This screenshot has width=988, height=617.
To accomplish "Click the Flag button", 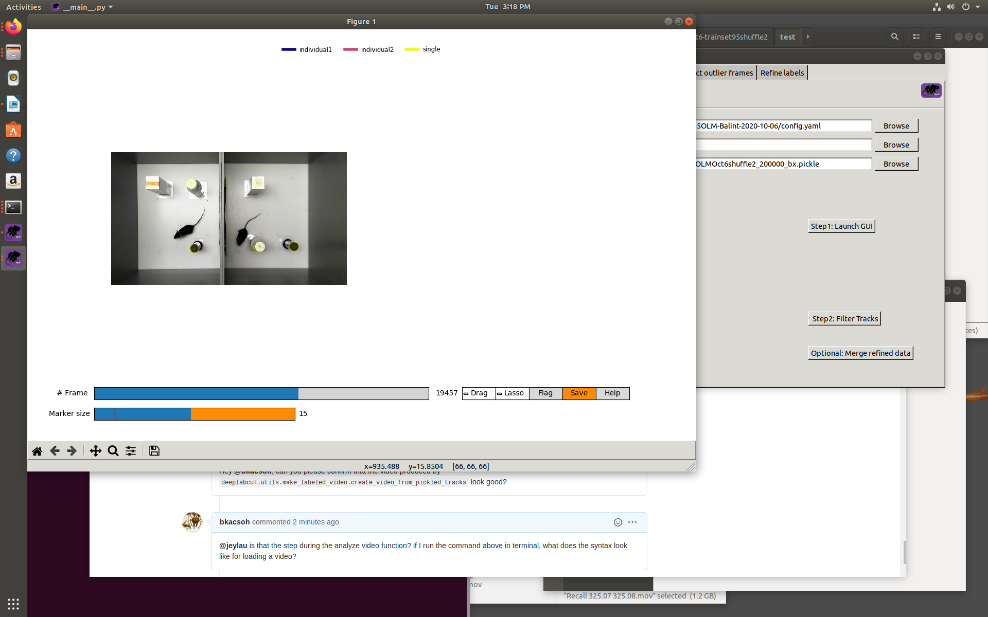I will [545, 393].
